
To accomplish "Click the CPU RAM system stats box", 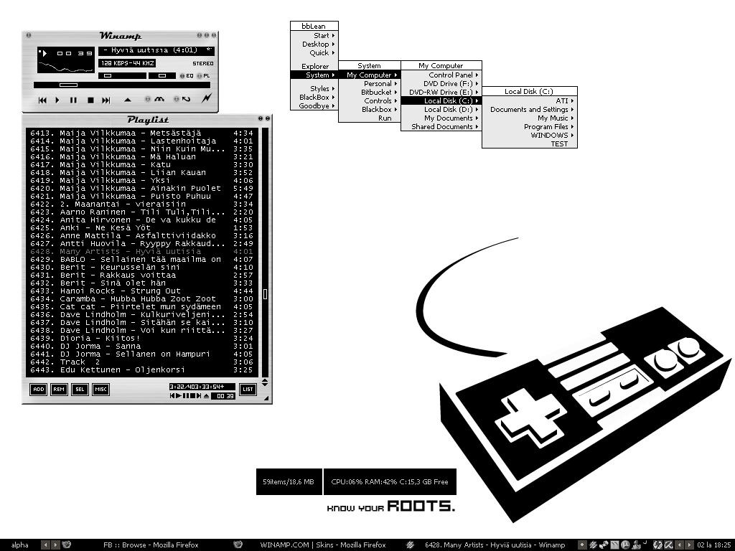I will (390, 481).
